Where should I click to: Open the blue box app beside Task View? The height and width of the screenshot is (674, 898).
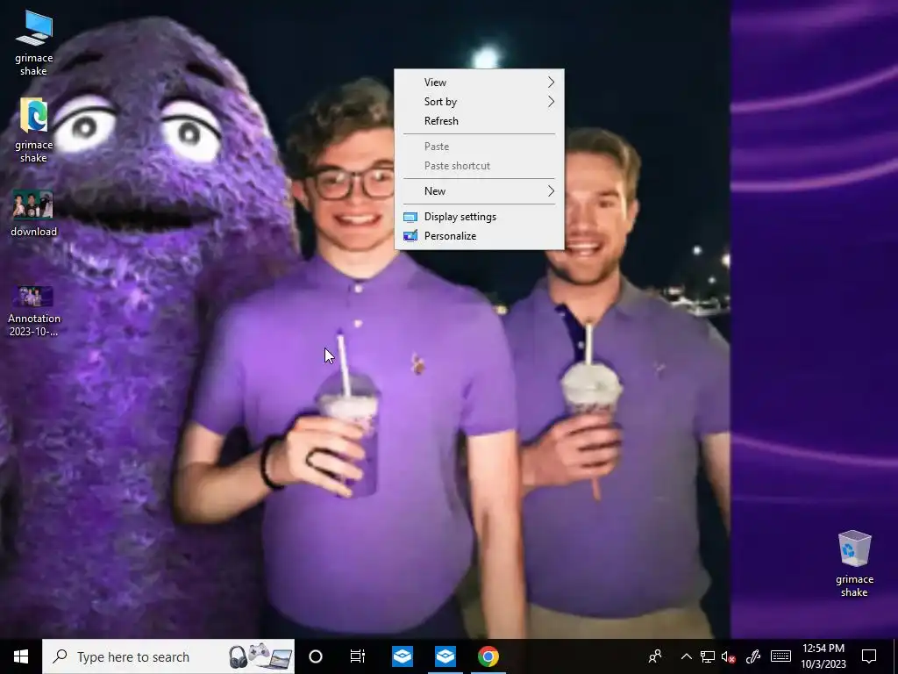pyautogui.click(x=402, y=656)
